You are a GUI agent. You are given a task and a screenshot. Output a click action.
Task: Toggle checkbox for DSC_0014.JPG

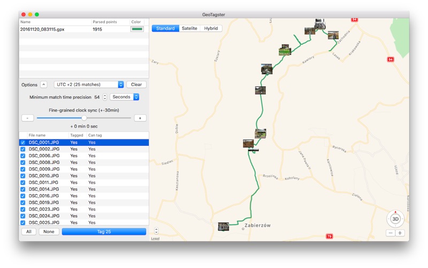click(x=23, y=189)
